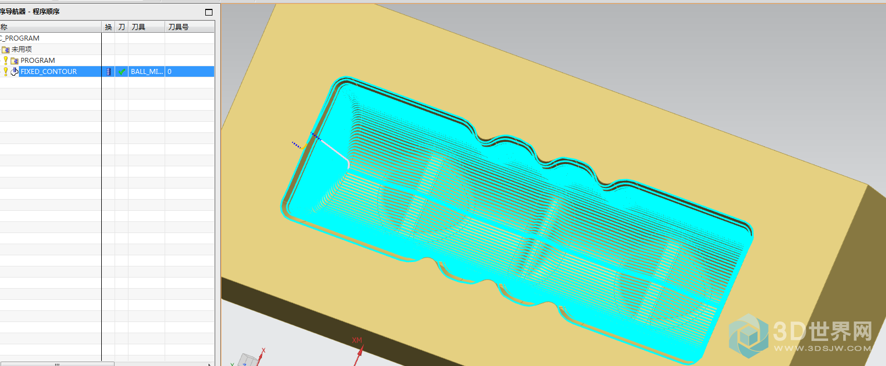
Task: Click the 换 column header
Action: tap(108, 27)
